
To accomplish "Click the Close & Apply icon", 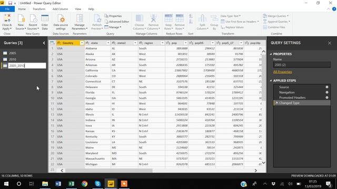I will [7, 18].
